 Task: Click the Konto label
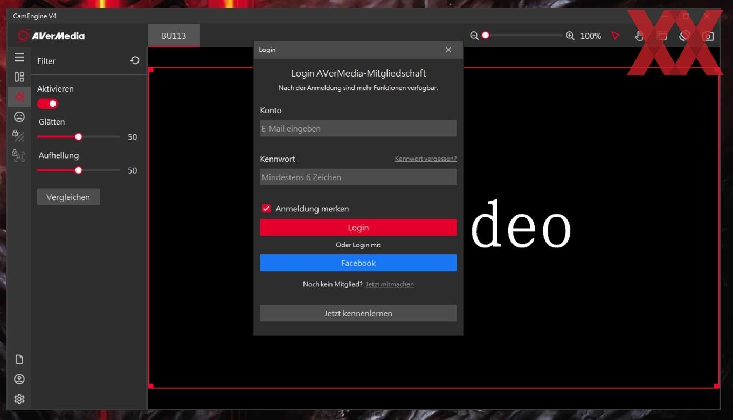coord(271,110)
